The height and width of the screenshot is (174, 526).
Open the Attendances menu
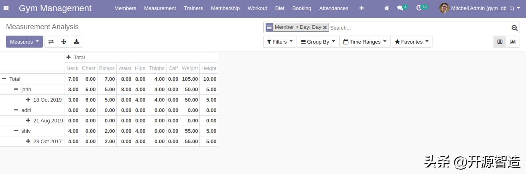pos(333,8)
